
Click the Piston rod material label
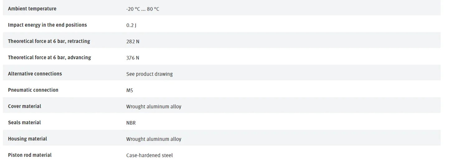[30, 155]
